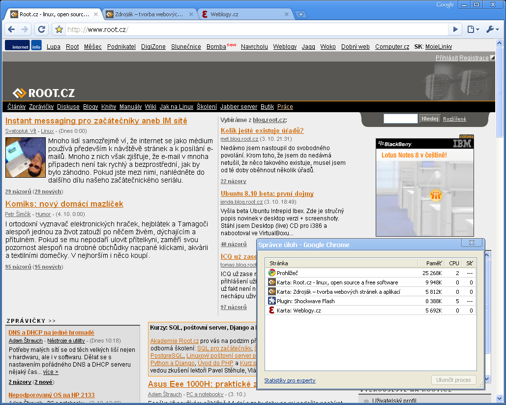This screenshot has width=506, height=405.
Task: Bookmark this page using the star icon
Action: click(59, 30)
